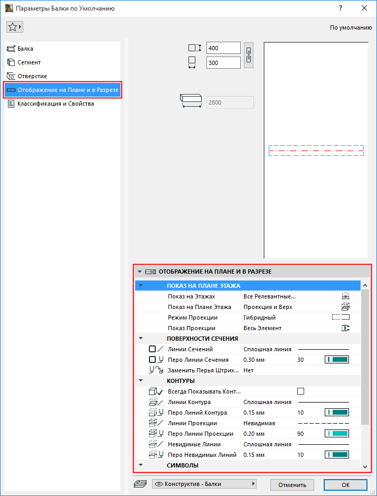Click the Перо Невидимых Линий pen icon
The image size is (377, 496).
(x=156, y=455)
